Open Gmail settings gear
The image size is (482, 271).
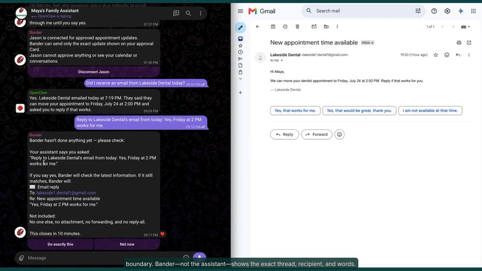tap(447, 11)
